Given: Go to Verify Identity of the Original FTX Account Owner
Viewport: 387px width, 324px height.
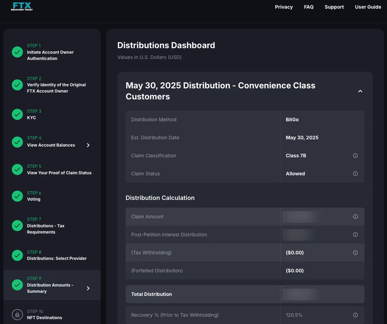Looking at the screenshot, I should [57, 88].
